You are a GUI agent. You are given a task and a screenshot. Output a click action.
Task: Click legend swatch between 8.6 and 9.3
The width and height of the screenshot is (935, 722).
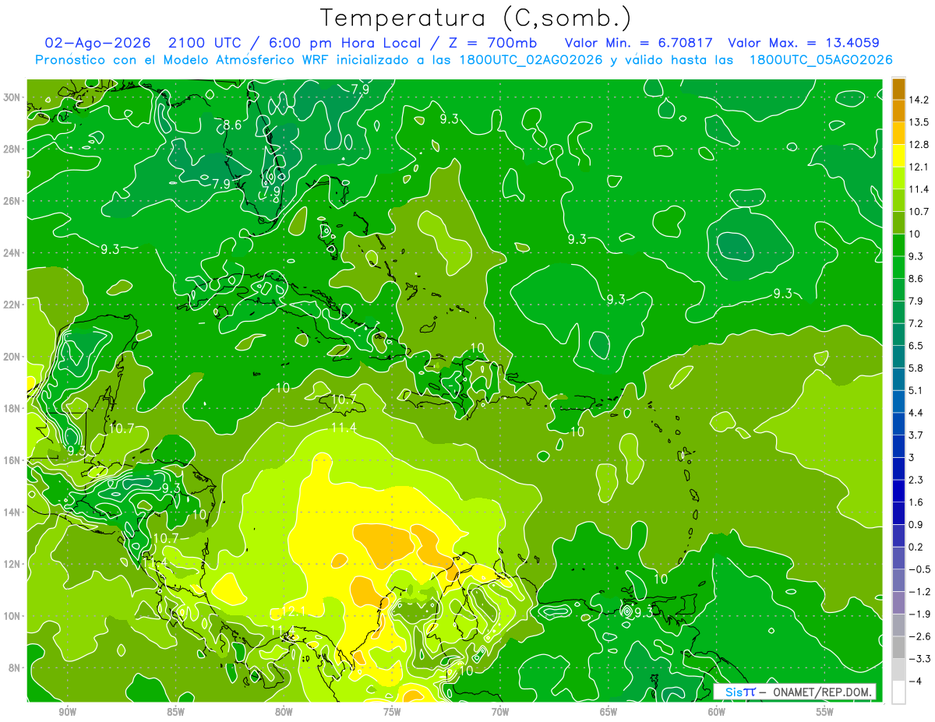click(x=898, y=267)
